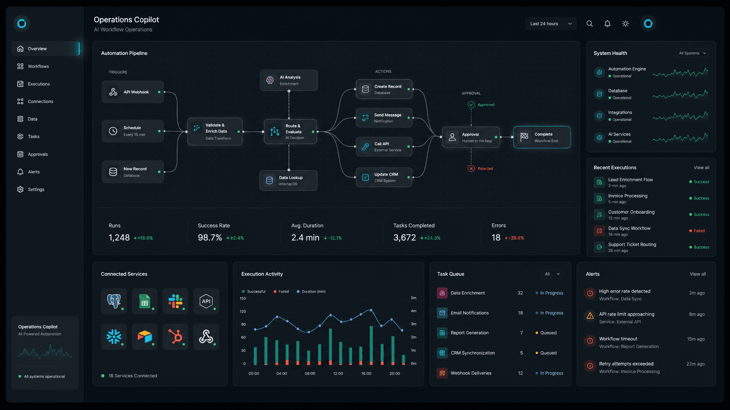The width and height of the screenshot is (730, 410).
Task: Open the Airtable box service icon
Action: pos(145,336)
